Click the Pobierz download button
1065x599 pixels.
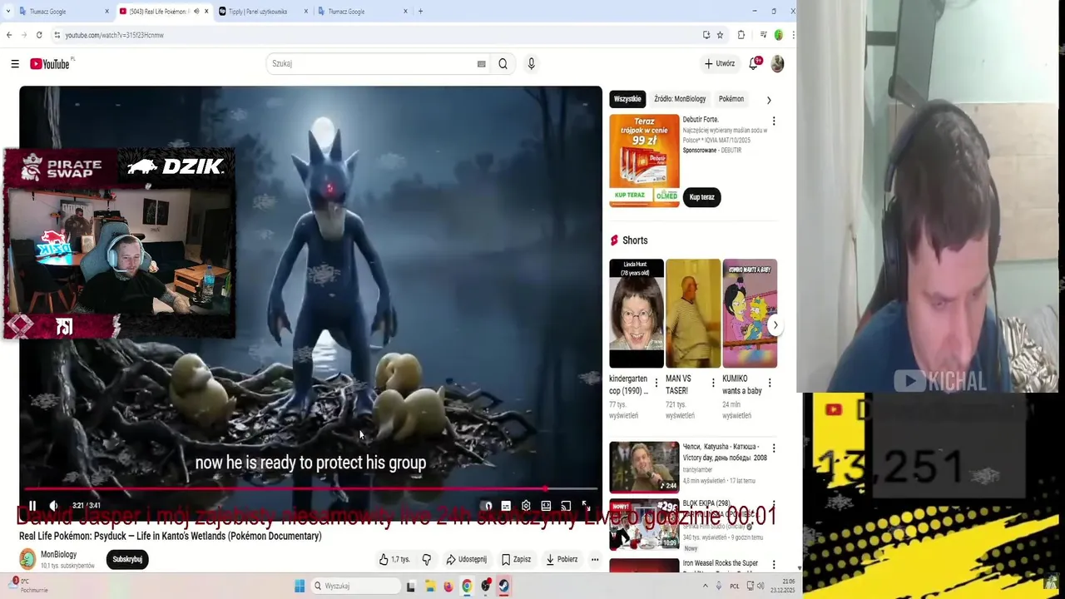tap(562, 559)
